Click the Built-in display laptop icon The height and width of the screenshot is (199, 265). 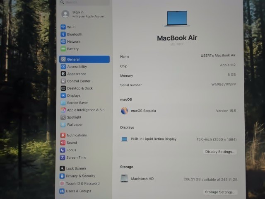(x=124, y=139)
